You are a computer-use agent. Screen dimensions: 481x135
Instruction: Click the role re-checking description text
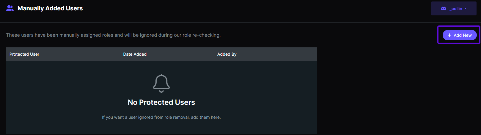point(113,35)
